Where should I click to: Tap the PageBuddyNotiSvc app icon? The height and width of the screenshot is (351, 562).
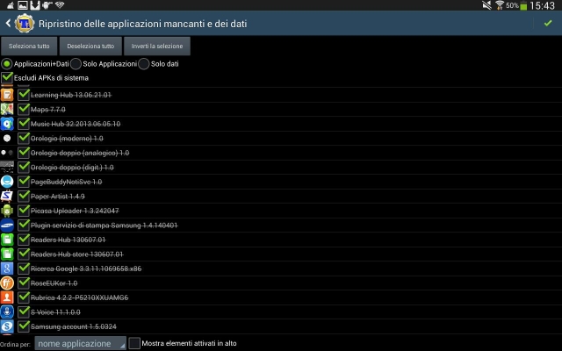(x=7, y=182)
